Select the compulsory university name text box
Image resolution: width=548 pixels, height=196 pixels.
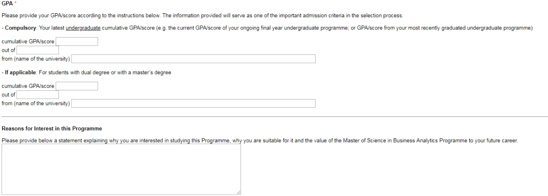pos(193,59)
